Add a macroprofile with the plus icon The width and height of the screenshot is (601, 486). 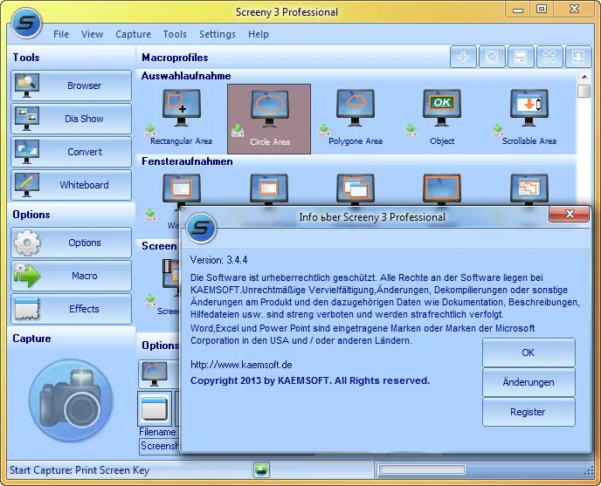(463, 57)
